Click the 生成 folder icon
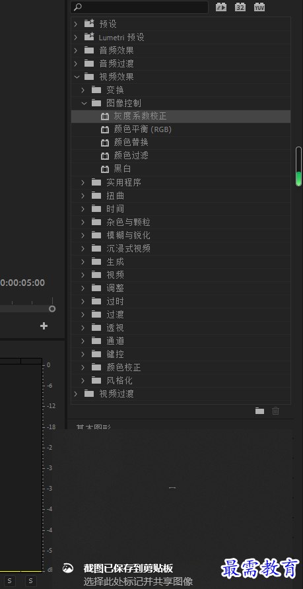Image resolution: width=303 pixels, height=589 pixels. coord(96,261)
